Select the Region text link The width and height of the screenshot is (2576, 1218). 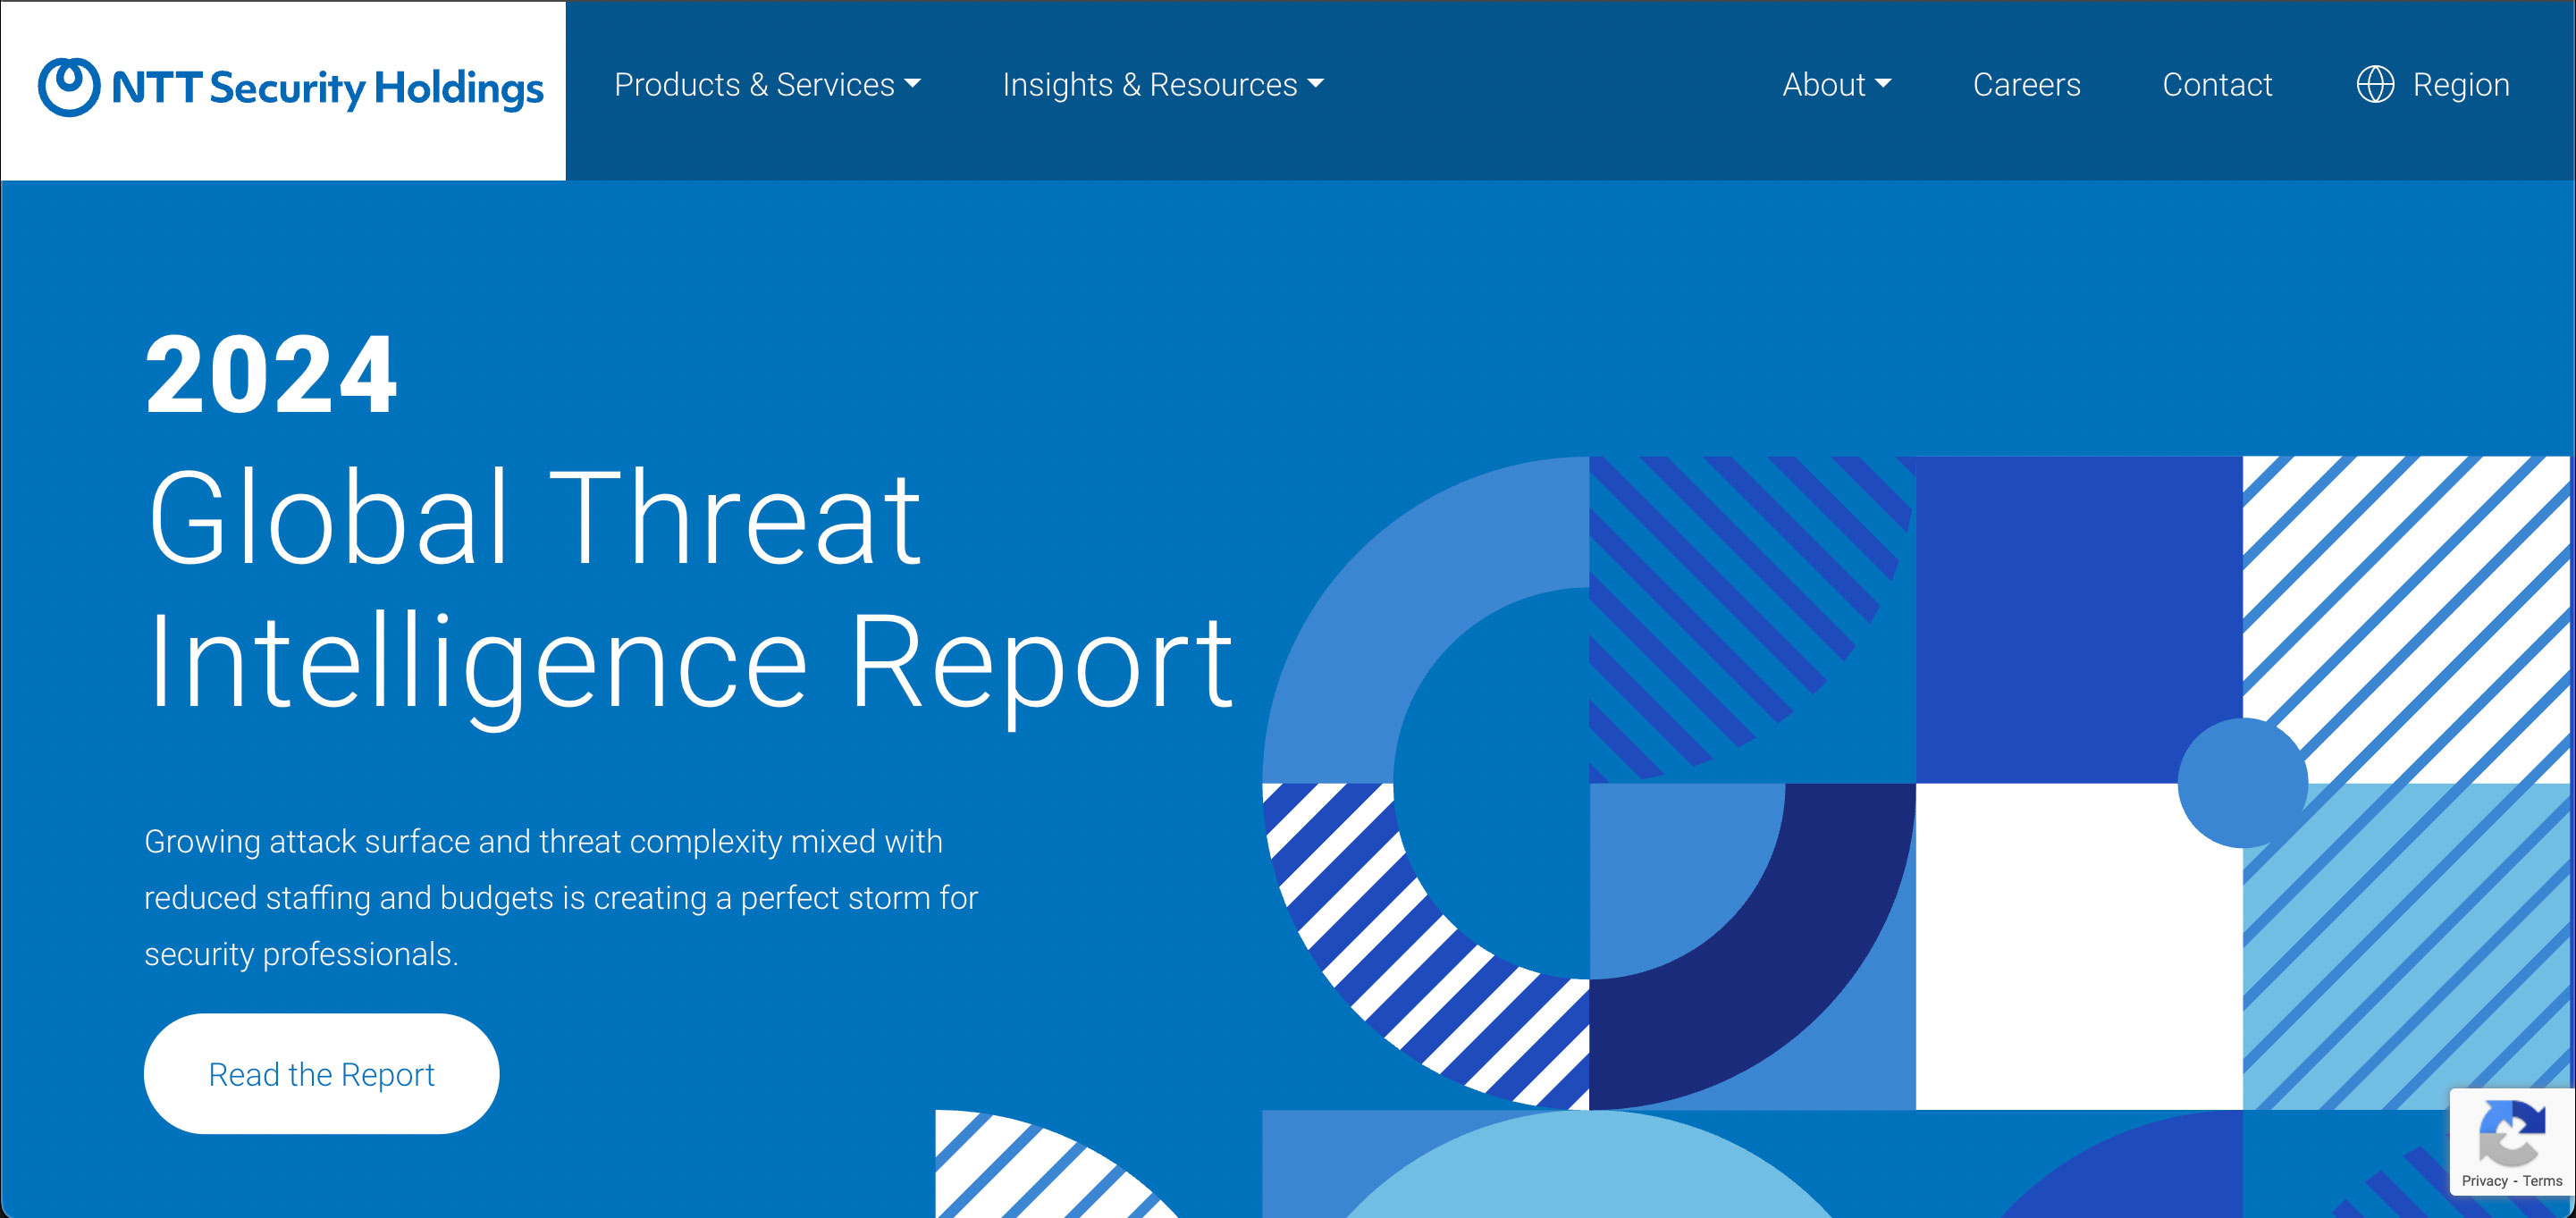click(x=2460, y=85)
